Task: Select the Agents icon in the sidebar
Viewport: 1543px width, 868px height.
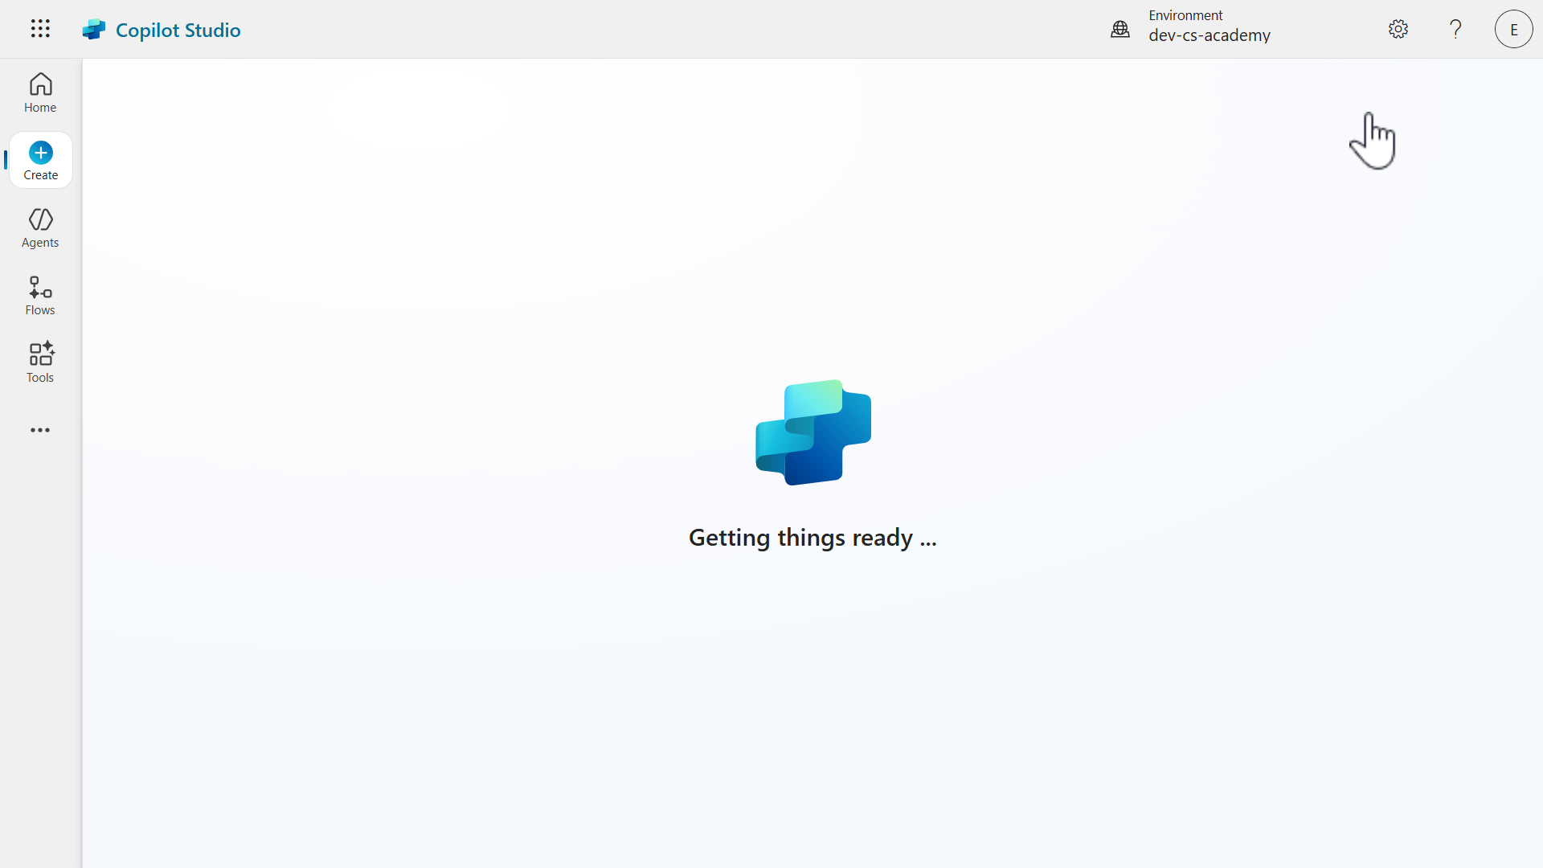Action: (x=39, y=219)
